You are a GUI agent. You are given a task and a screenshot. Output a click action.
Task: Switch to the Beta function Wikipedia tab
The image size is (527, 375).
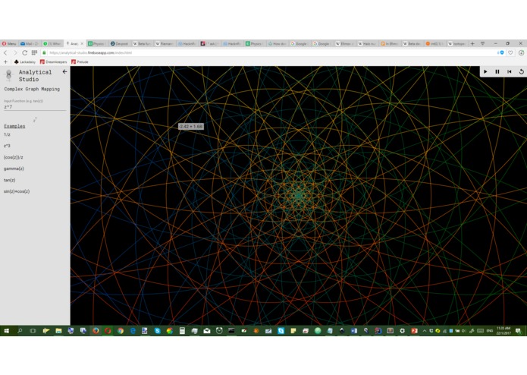point(142,44)
